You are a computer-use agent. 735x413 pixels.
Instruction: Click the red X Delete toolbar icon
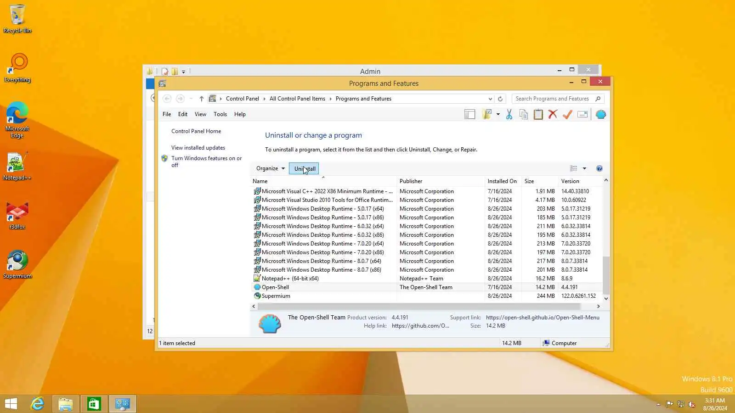553,114
